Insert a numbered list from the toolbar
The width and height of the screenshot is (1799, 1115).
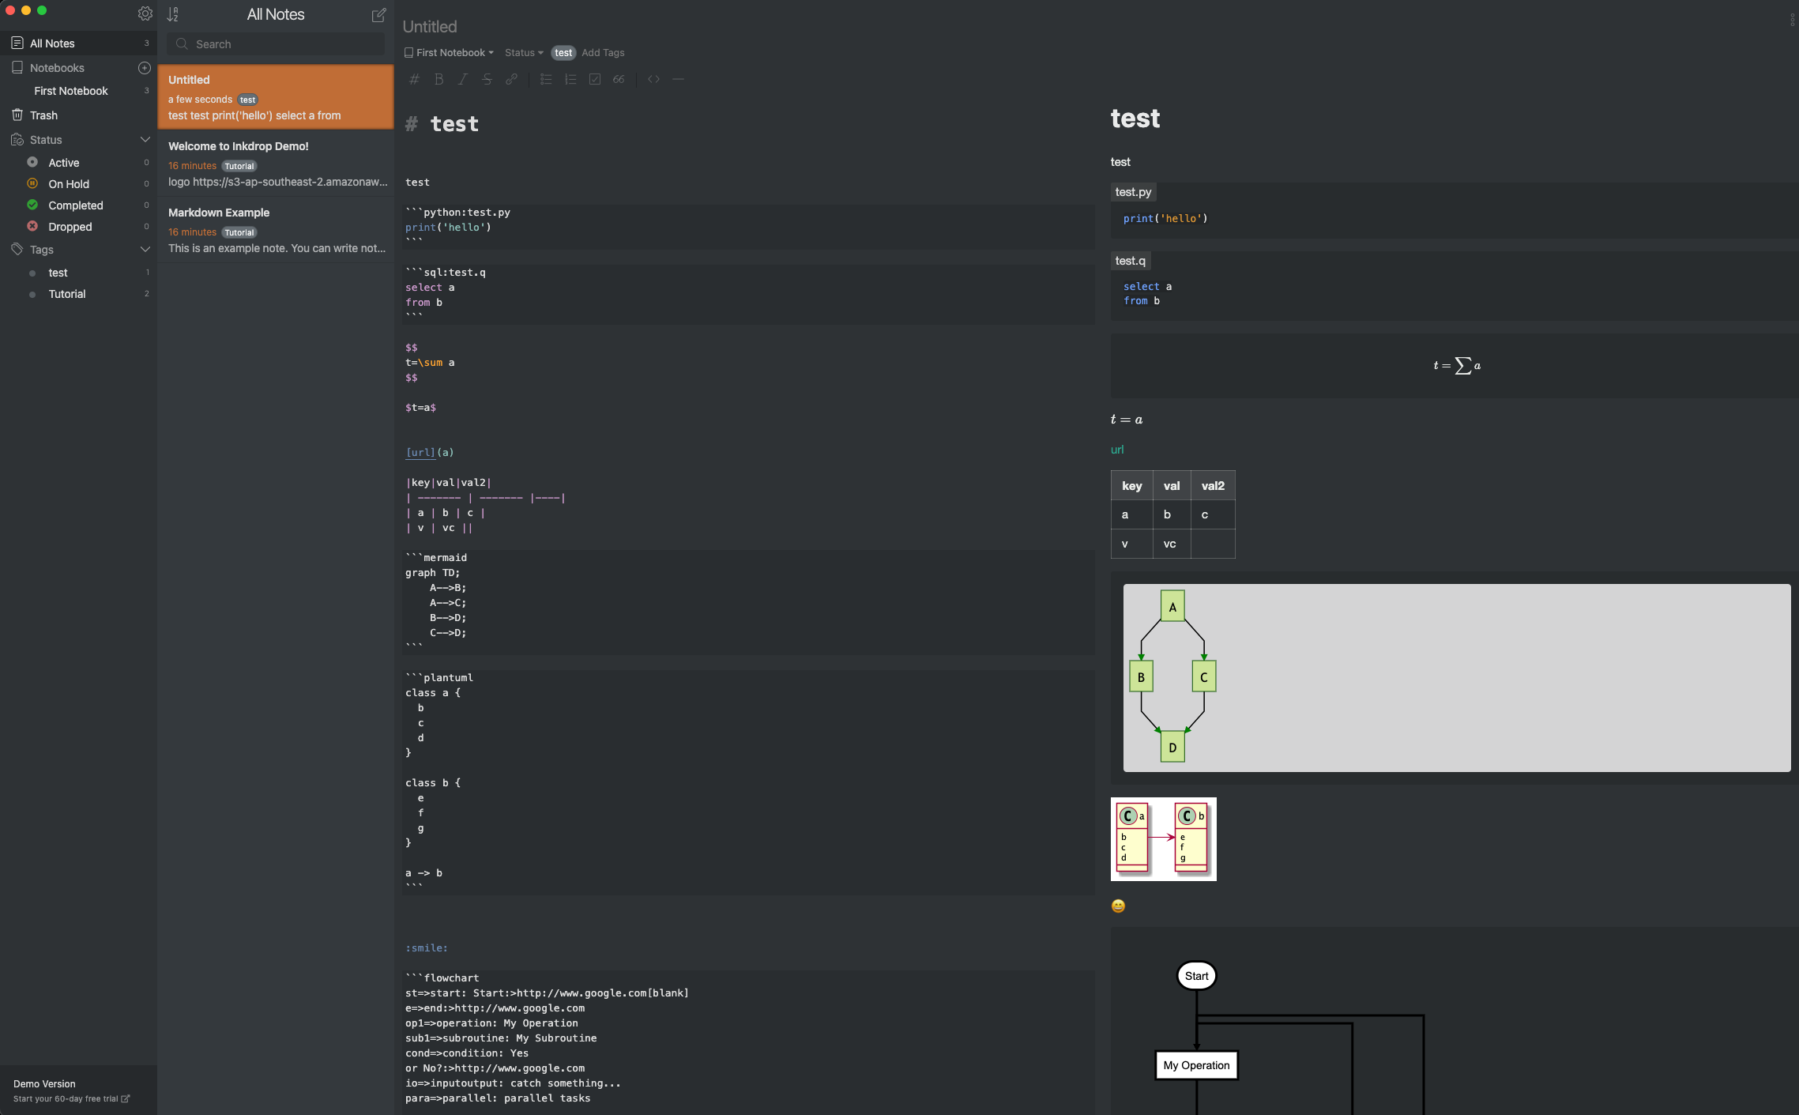570,79
